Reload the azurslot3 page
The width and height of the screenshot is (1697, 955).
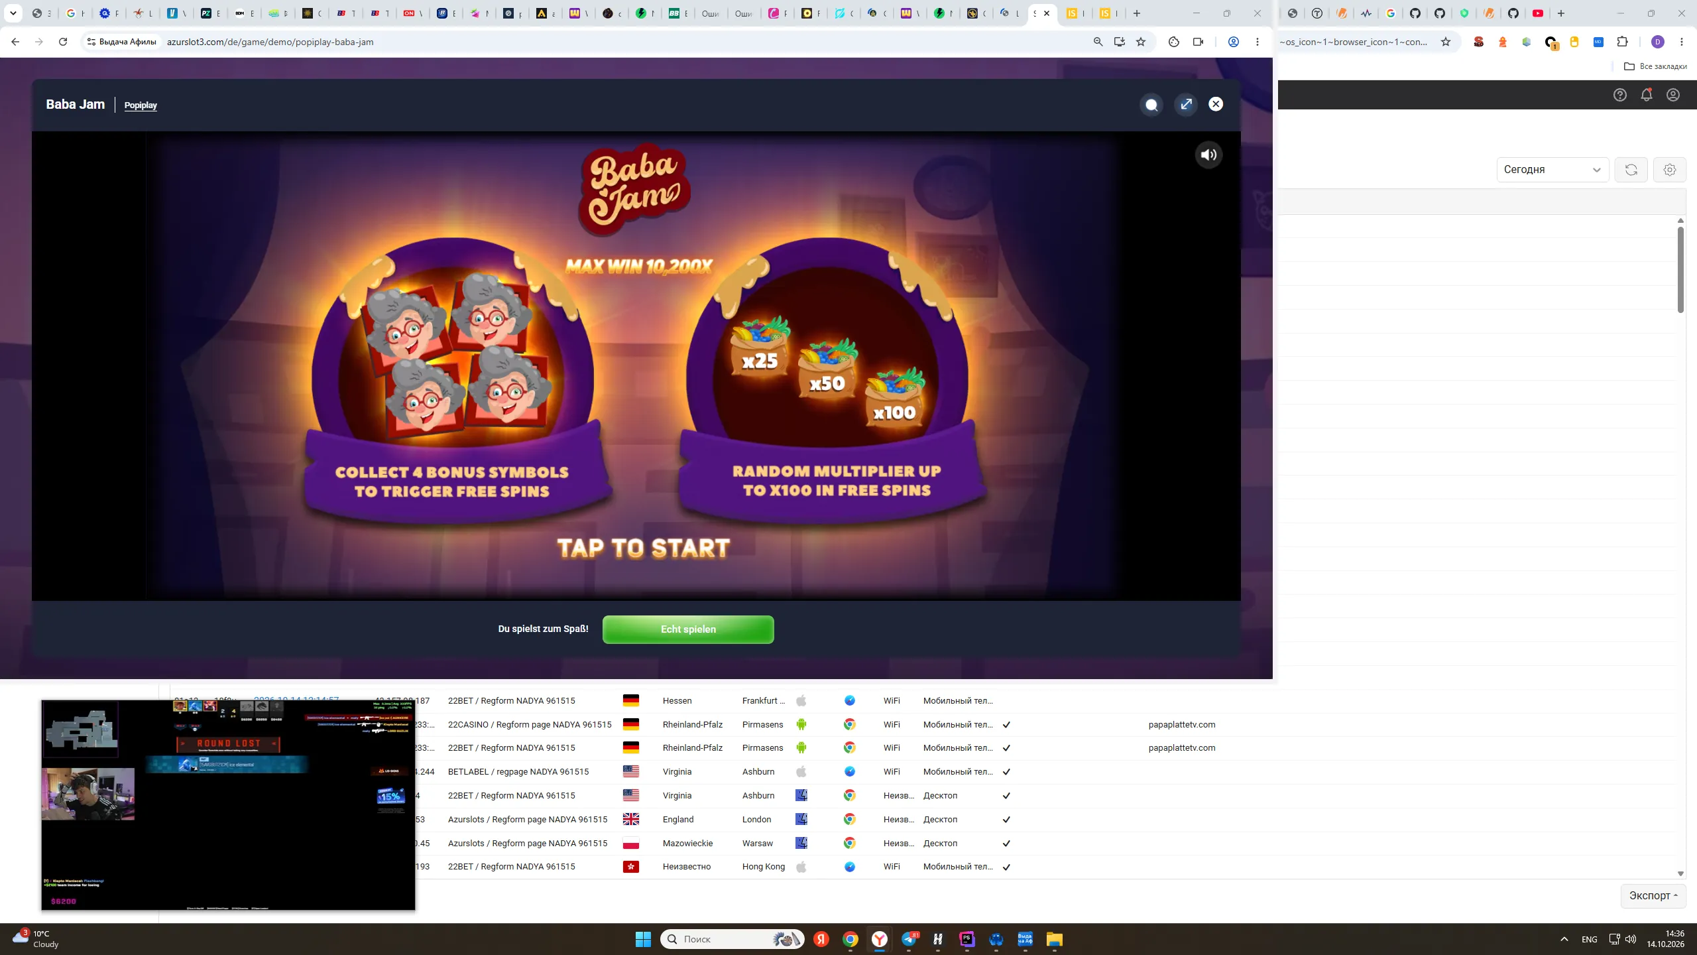63,42
